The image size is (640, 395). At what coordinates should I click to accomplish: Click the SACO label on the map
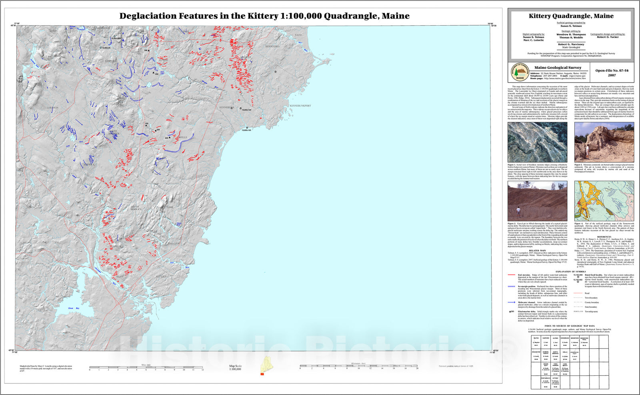298,35
